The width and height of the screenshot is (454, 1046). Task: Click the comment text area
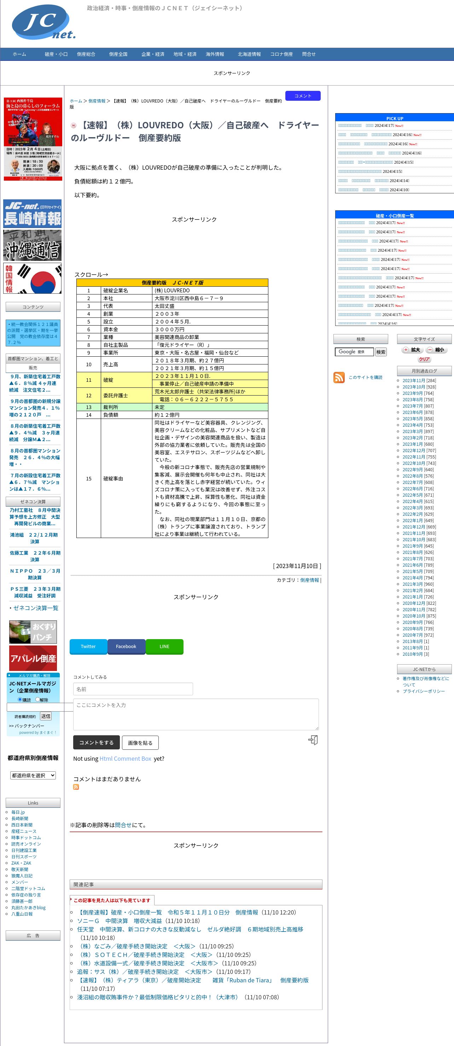[x=196, y=714]
